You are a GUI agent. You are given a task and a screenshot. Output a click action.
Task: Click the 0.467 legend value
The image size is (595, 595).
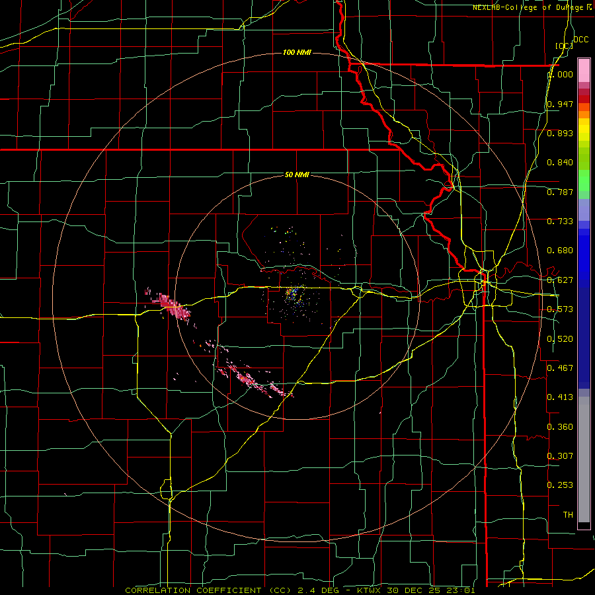click(x=560, y=368)
